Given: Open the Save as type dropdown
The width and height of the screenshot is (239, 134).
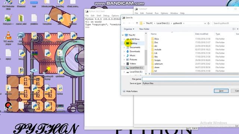Looking at the screenshot, I should [x=190, y=83].
